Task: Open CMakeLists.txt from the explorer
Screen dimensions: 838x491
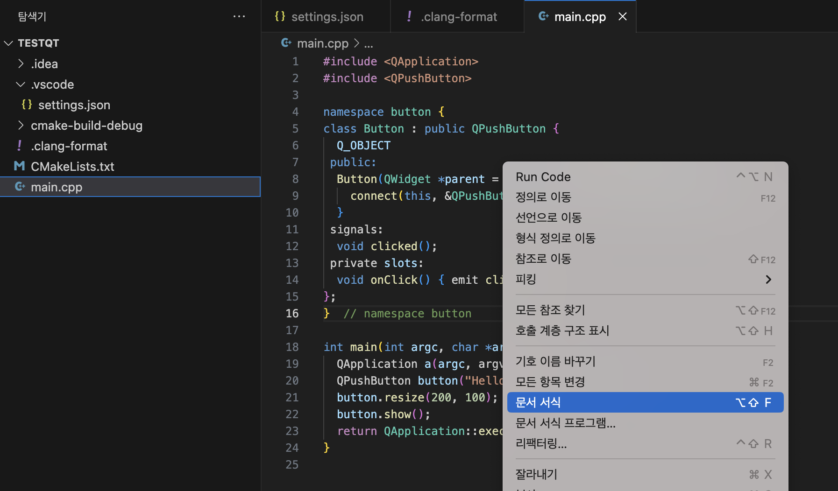Action: pos(130,166)
